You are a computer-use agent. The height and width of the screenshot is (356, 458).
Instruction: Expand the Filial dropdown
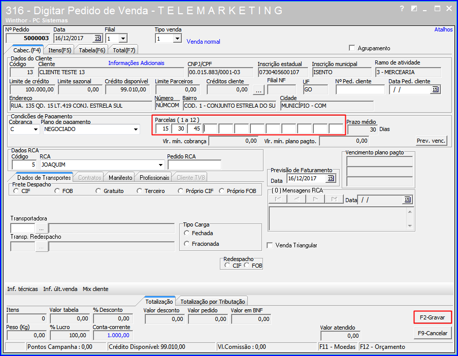coord(123,38)
